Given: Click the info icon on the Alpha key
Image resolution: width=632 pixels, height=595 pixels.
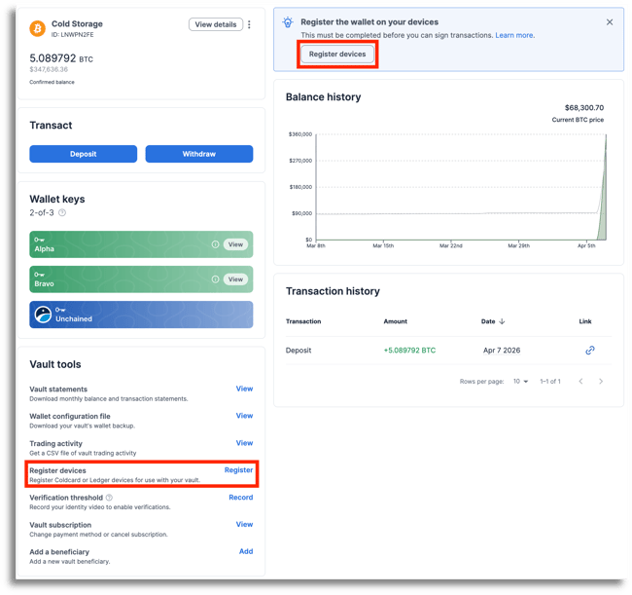Looking at the screenshot, I should (215, 244).
